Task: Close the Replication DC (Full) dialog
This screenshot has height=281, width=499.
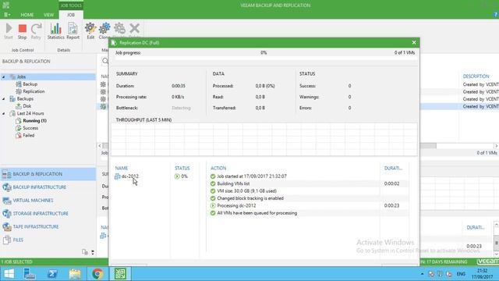Action: (x=414, y=42)
